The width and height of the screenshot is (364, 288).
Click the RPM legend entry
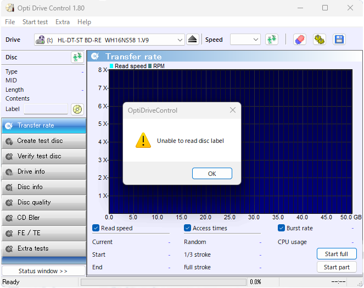[x=156, y=66]
